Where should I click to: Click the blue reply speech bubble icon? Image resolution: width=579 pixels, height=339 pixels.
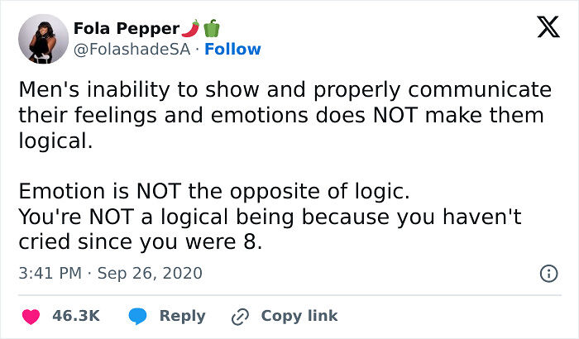point(140,316)
